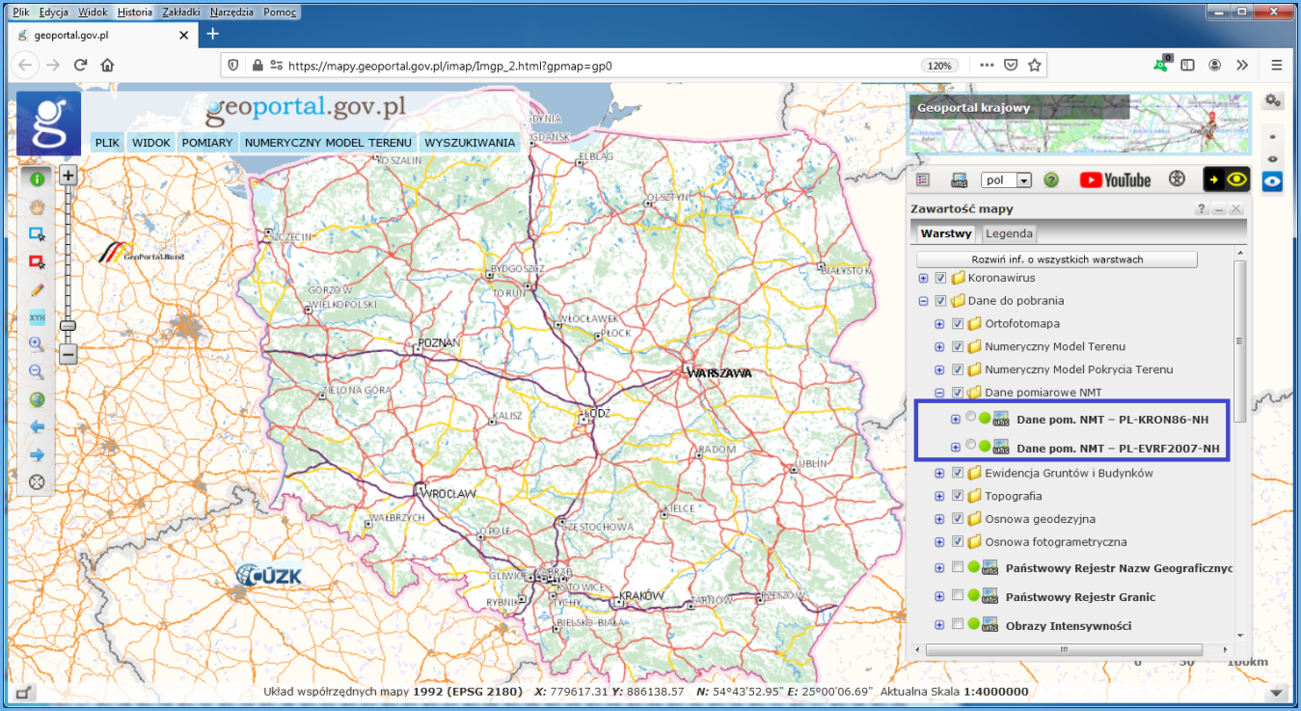Expand the Koronawirus group
1301x711 pixels.
[x=923, y=278]
